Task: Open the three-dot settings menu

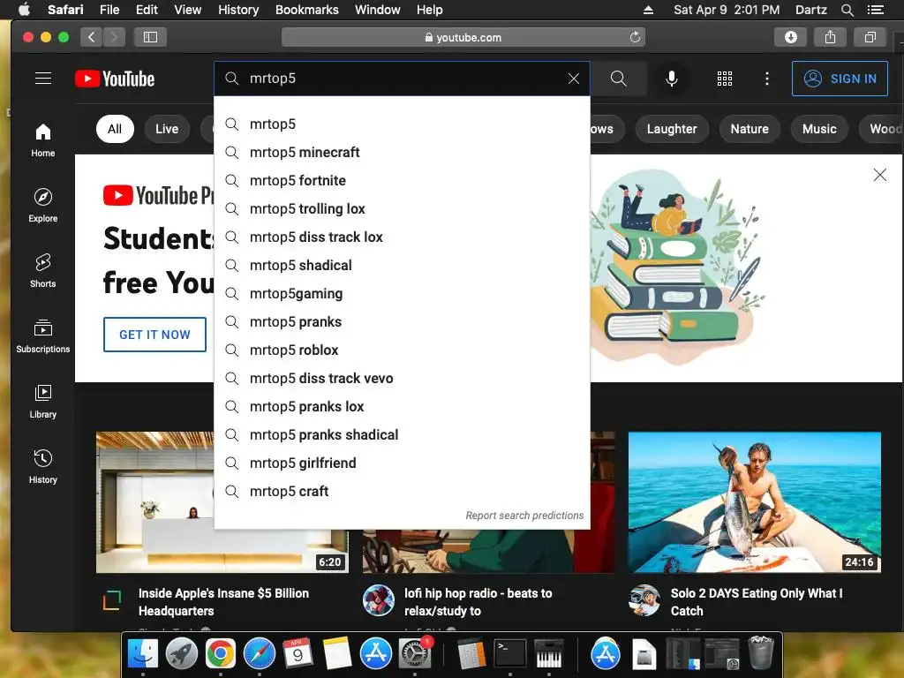Action: 767,79
